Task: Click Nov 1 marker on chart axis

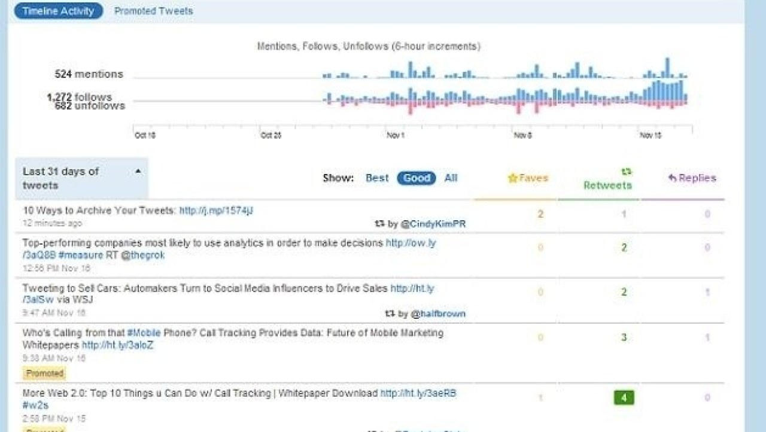Action: [x=396, y=136]
